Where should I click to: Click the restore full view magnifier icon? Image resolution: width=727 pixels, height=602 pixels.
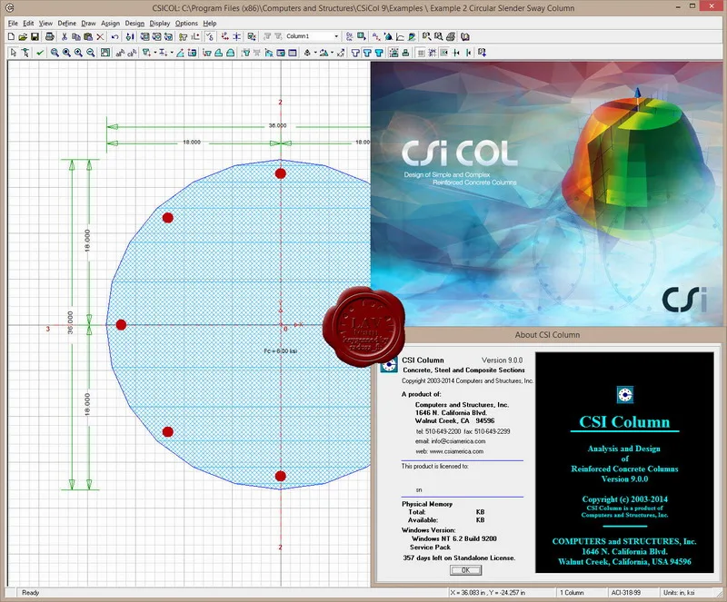click(x=66, y=53)
